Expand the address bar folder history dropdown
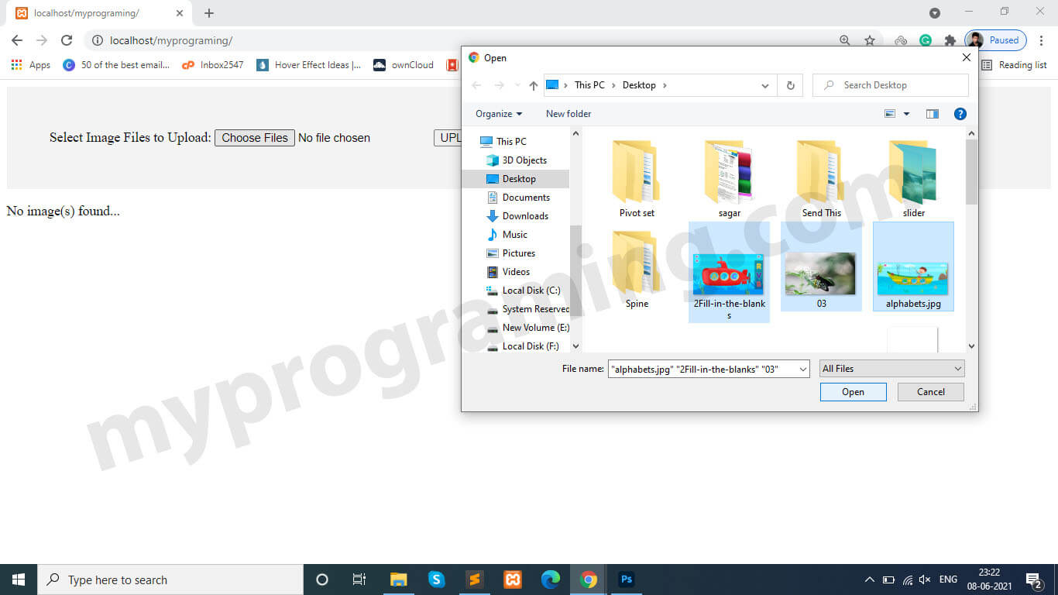Image resolution: width=1058 pixels, height=595 pixels. point(765,85)
